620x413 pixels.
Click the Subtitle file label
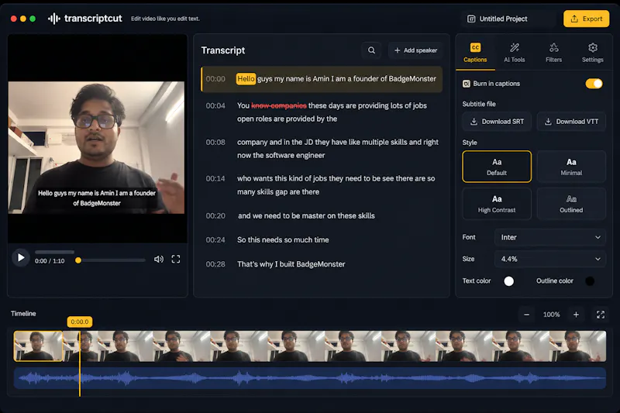tap(479, 104)
